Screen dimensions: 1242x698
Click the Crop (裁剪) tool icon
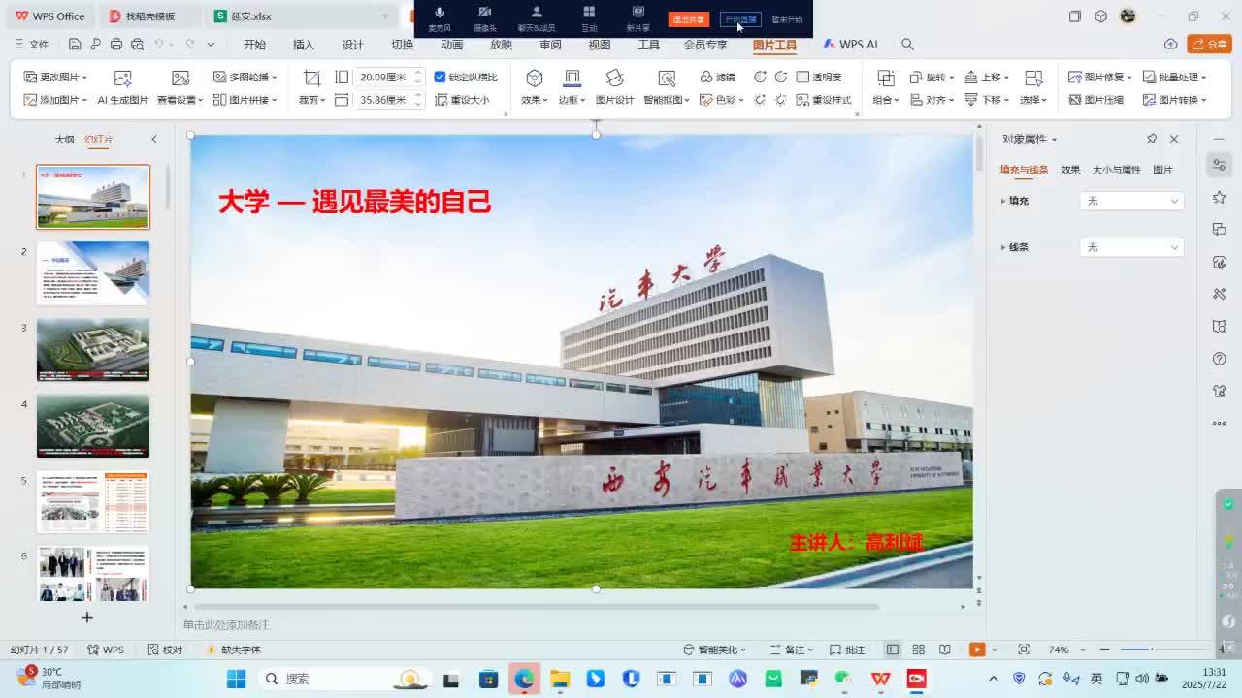[311, 78]
